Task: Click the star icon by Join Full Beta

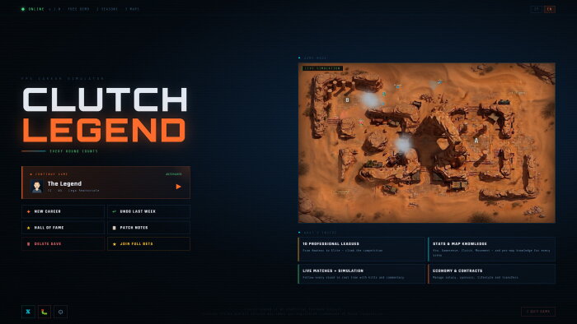Action: click(114, 244)
